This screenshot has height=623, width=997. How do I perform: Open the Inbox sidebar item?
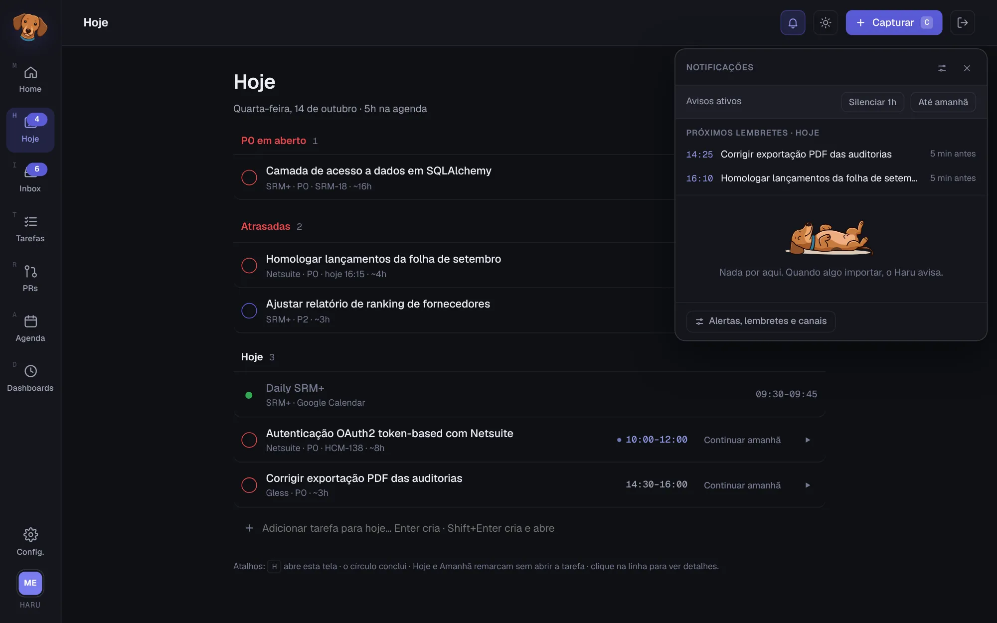click(x=30, y=179)
